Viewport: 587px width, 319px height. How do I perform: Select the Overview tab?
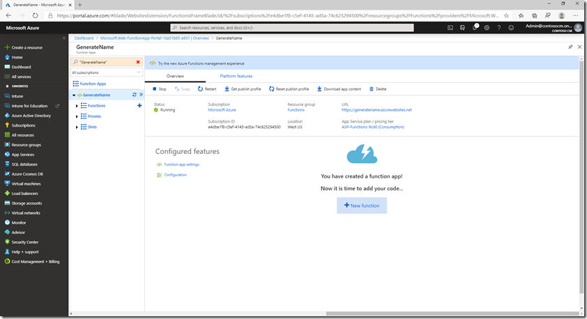point(175,76)
